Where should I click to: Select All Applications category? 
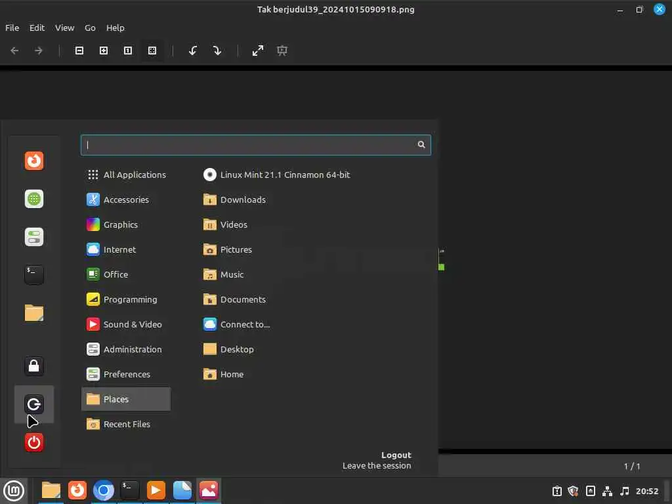coord(126,175)
